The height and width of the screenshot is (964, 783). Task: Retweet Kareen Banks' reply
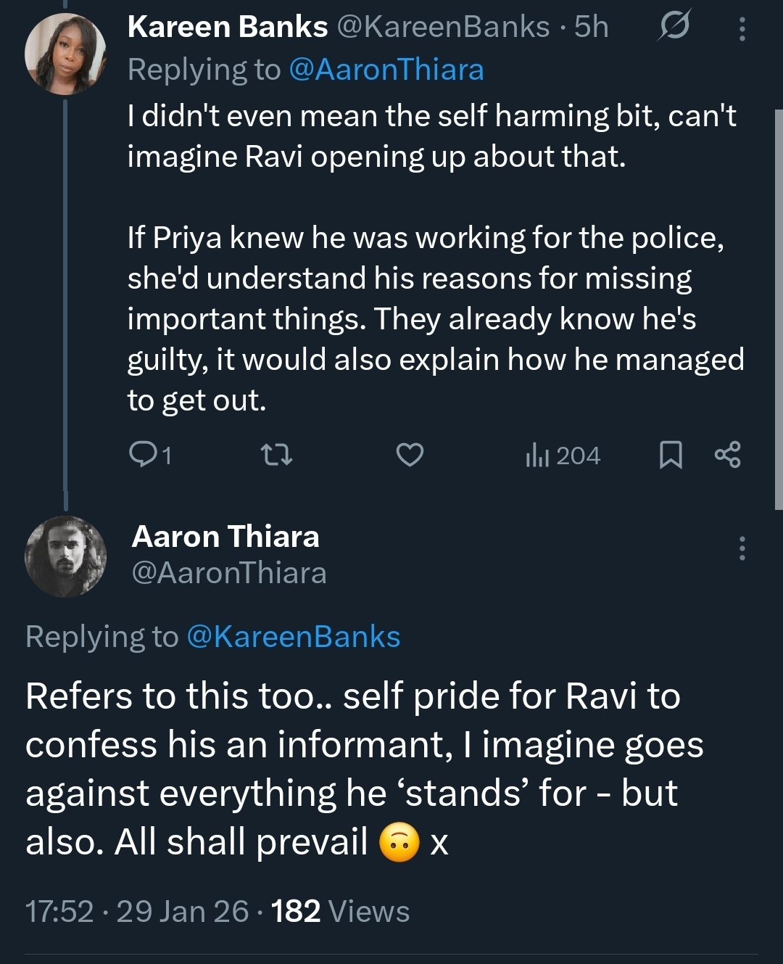(x=275, y=455)
